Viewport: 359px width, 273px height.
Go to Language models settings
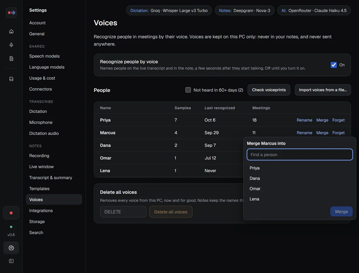point(47,67)
